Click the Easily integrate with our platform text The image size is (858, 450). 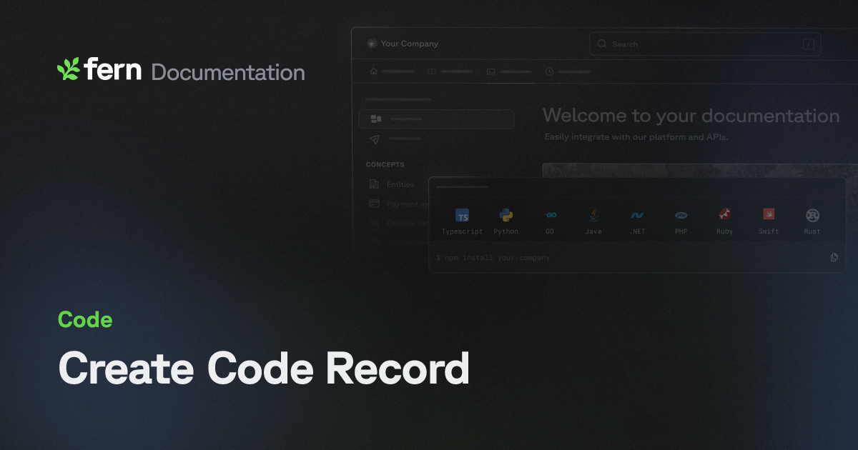coord(636,137)
